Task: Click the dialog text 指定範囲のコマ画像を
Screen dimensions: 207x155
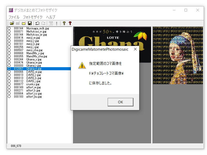Action: point(105,64)
